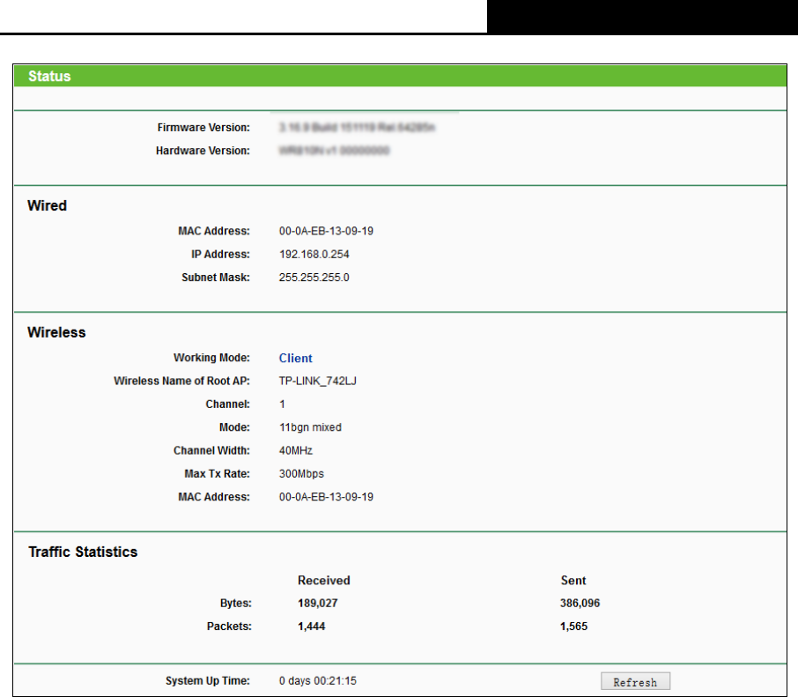The width and height of the screenshot is (798, 697).
Task: Select the 11bgn mixed mode value
Action: point(310,427)
